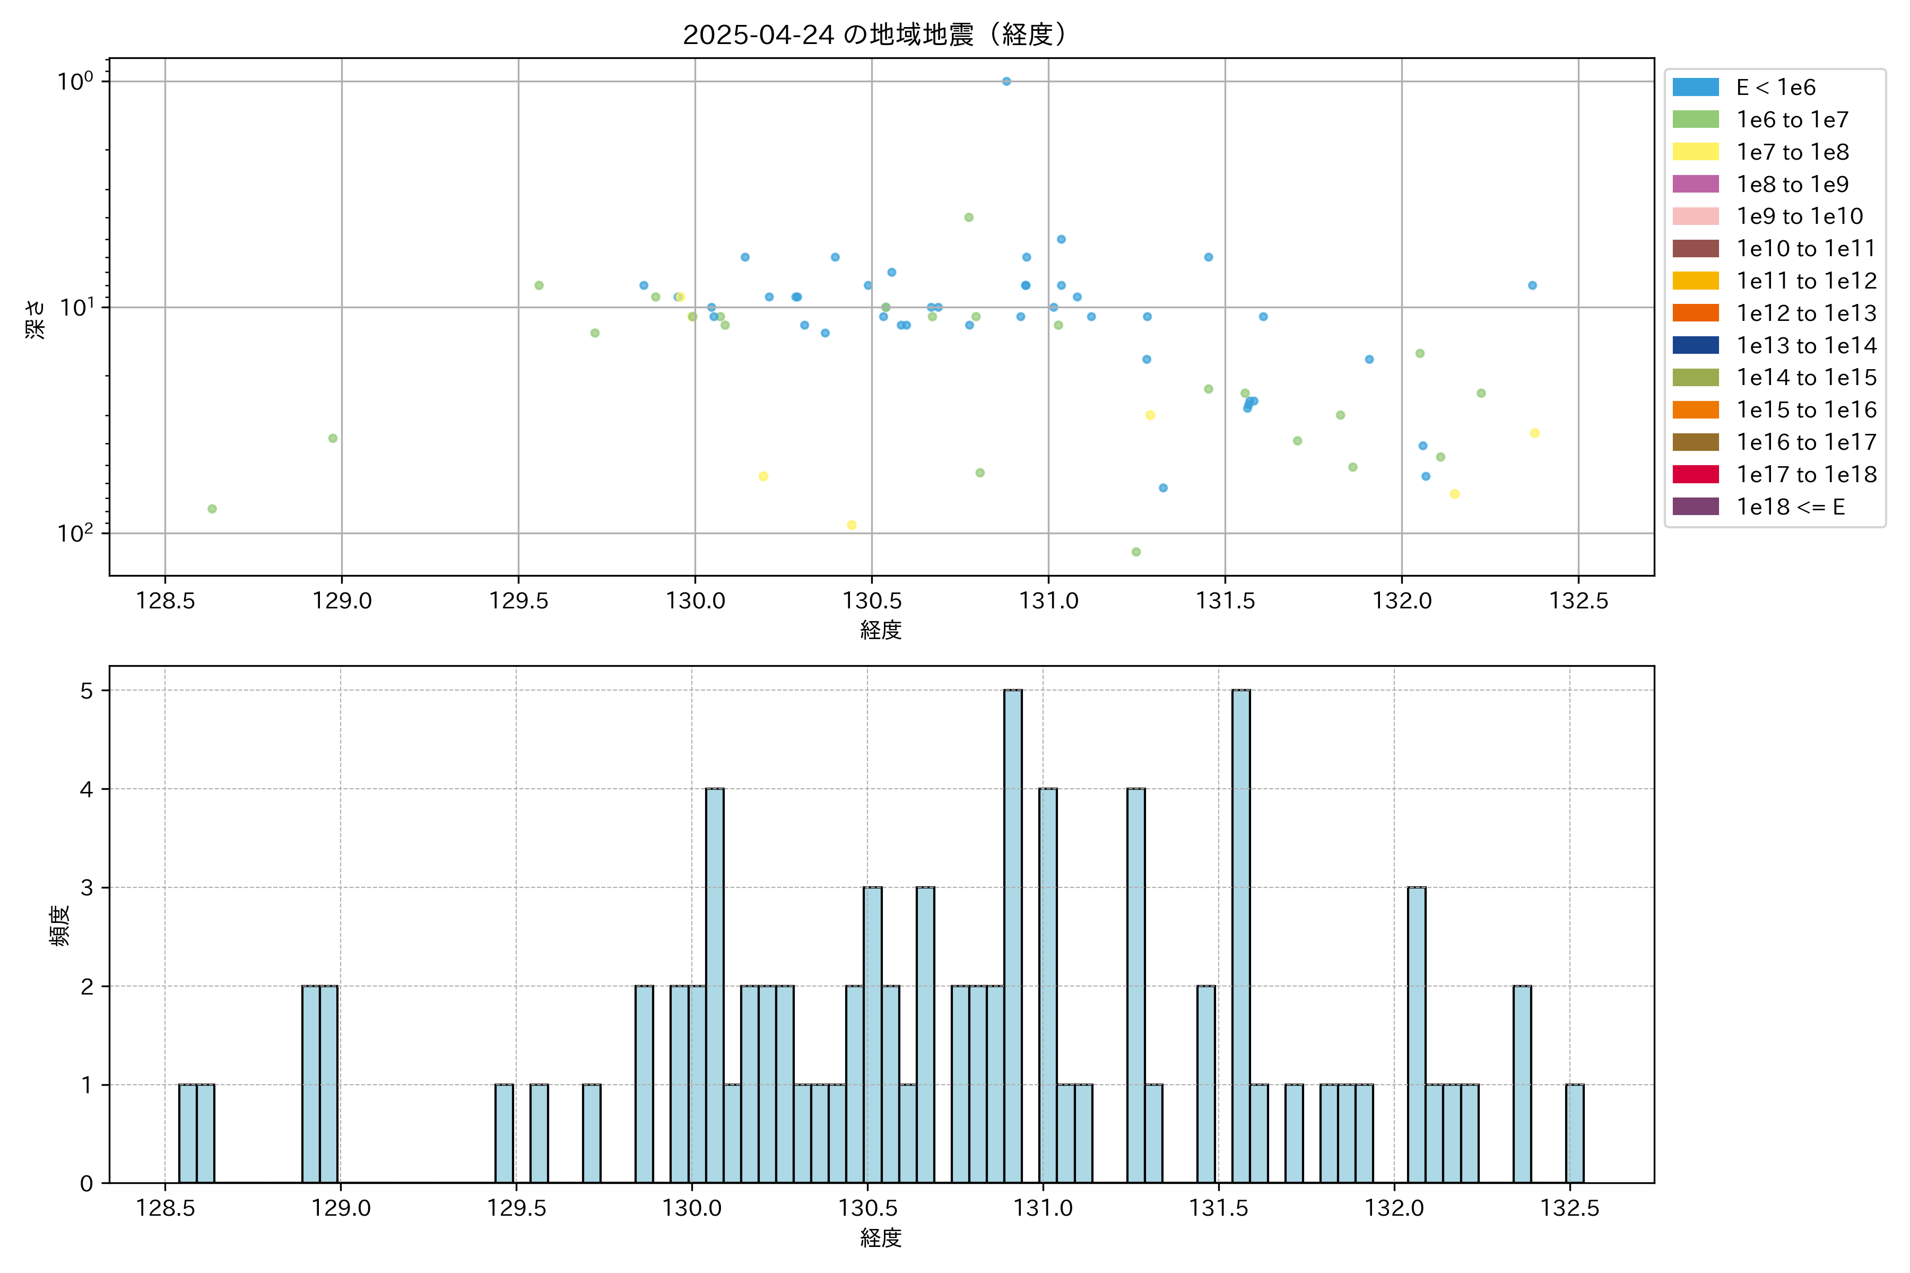
Task: Click the shallowest scatter point at depth 10^0
Action: 1006,81
